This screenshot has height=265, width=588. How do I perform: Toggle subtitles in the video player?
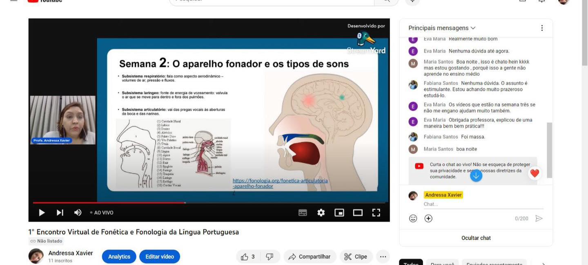pos(303,213)
